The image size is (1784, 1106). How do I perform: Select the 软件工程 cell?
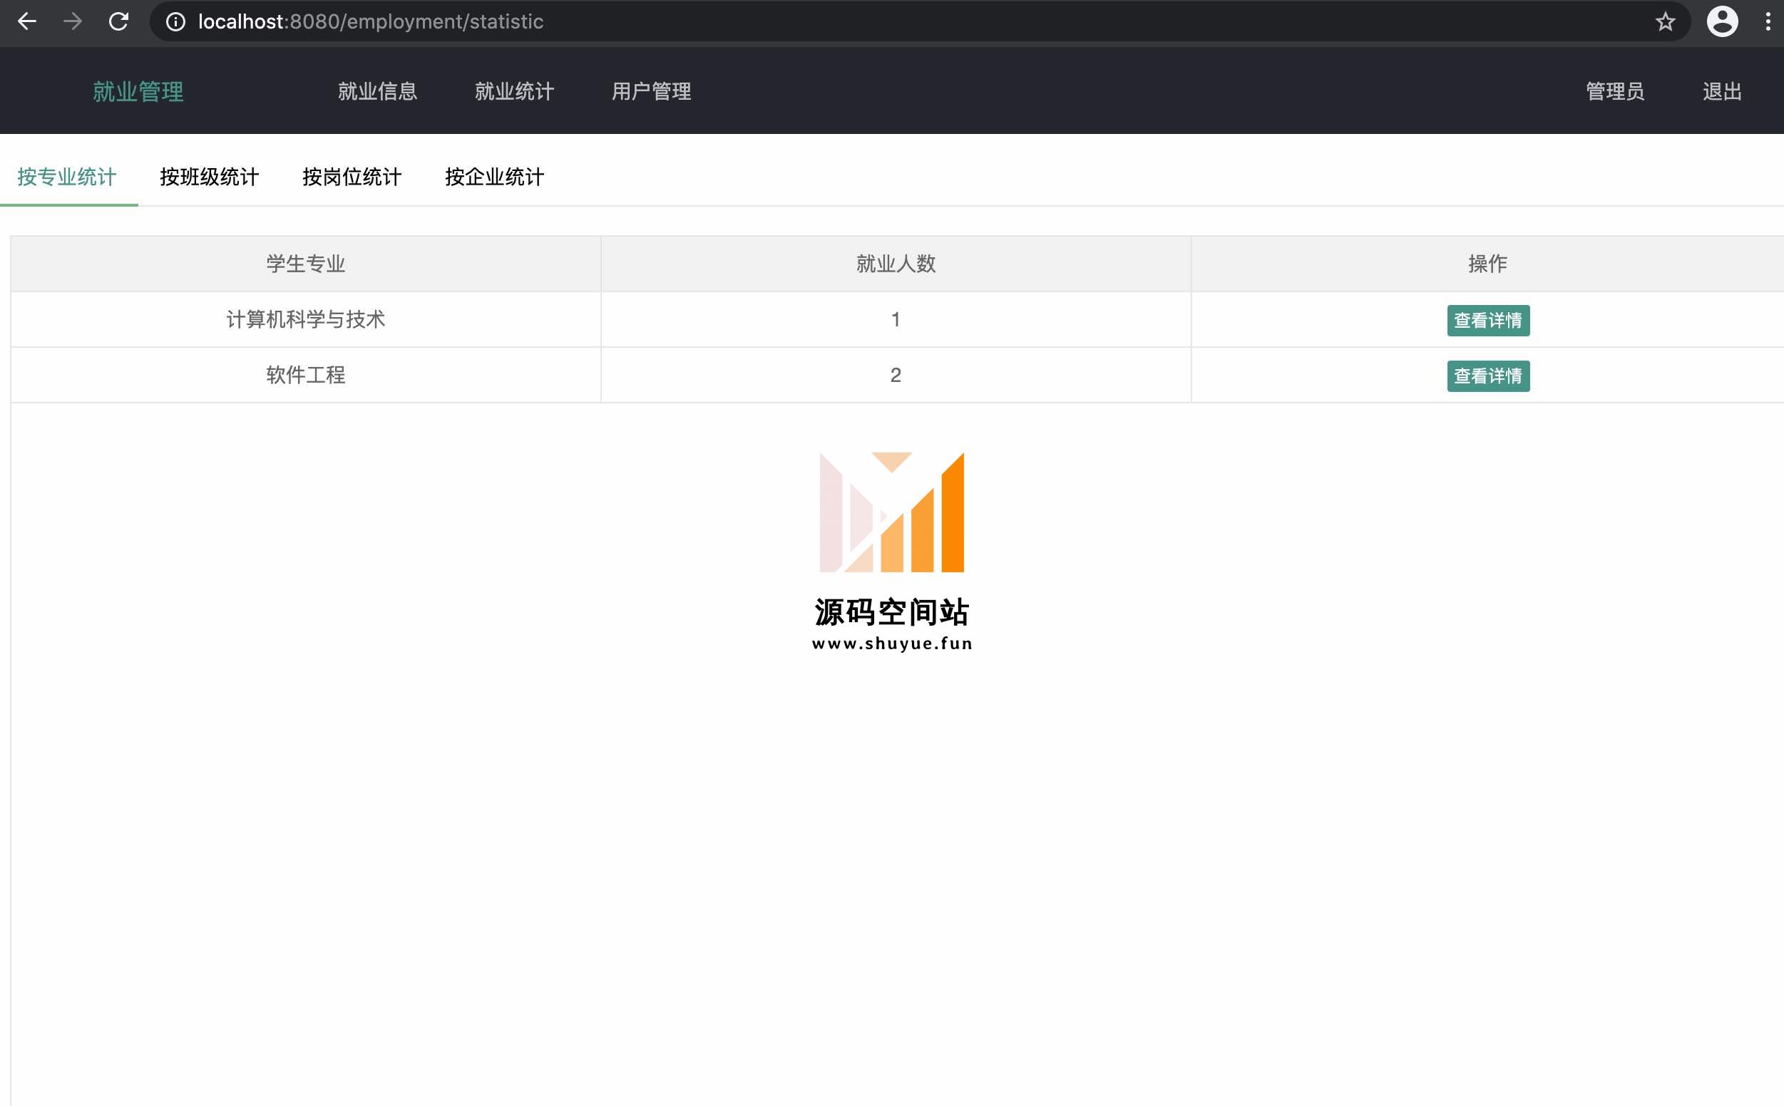click(x=306, y=376)
